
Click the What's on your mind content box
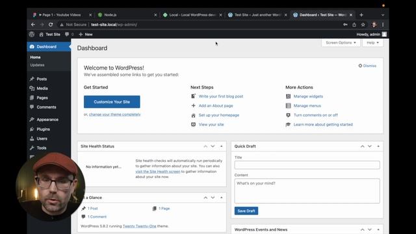click(x=307, y=191)
